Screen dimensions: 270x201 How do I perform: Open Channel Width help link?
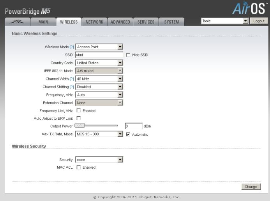(72, 79)
